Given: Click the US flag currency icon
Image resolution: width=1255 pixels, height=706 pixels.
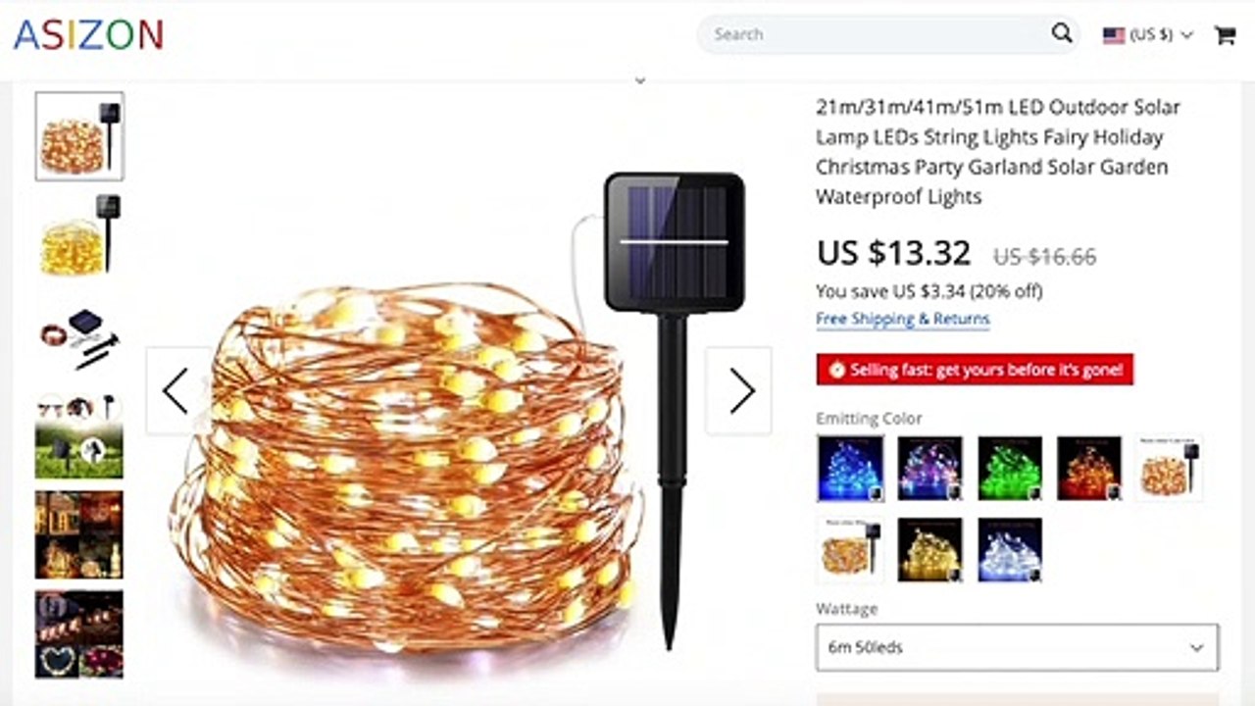Looking at the screenshot, I should [1114, 35].
